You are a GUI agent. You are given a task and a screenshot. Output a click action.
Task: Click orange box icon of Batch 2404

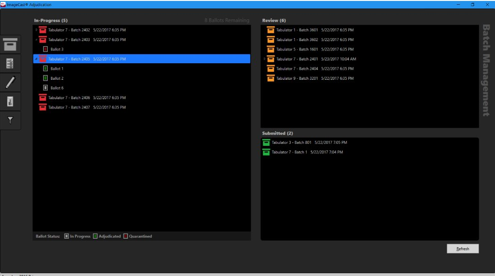click(x=270, y=68)
